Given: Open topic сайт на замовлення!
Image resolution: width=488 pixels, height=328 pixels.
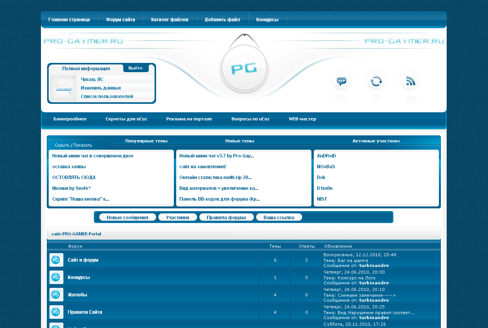Looking at the screenshot, I should tap(202, 167).
